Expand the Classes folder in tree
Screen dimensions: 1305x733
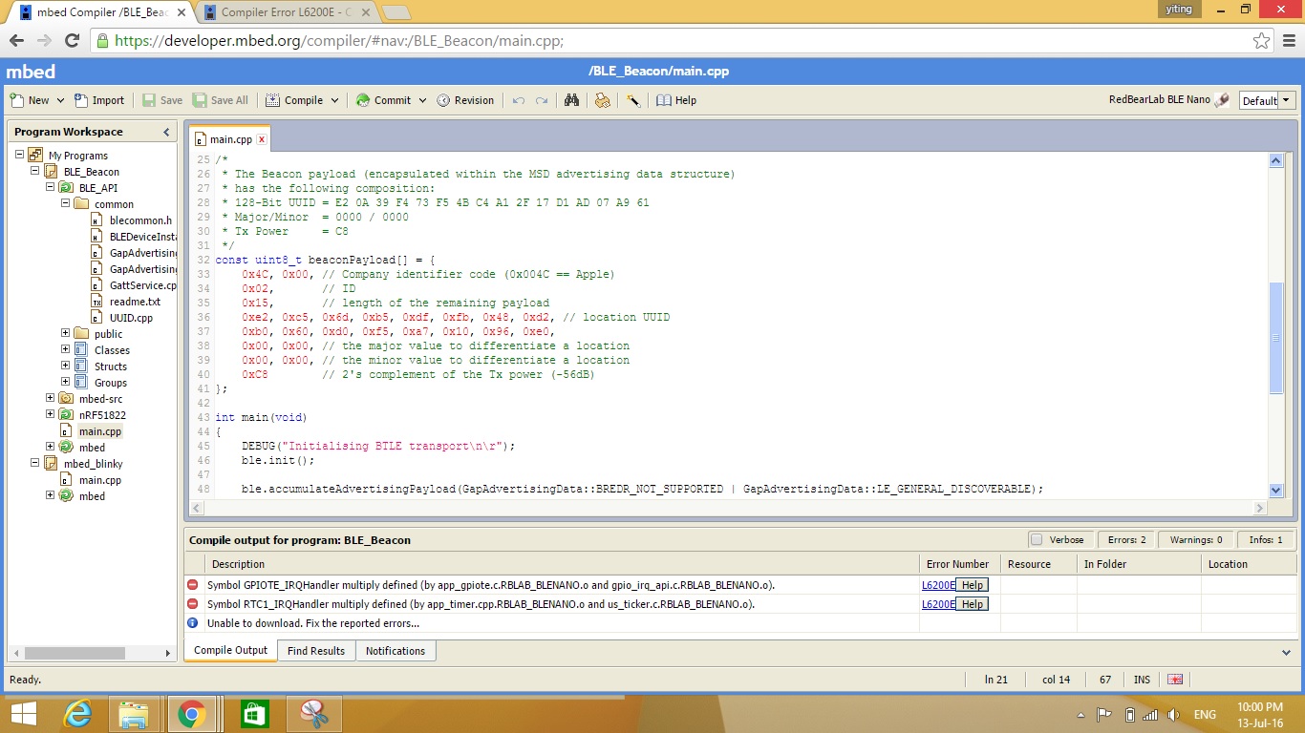coord(66,350)
